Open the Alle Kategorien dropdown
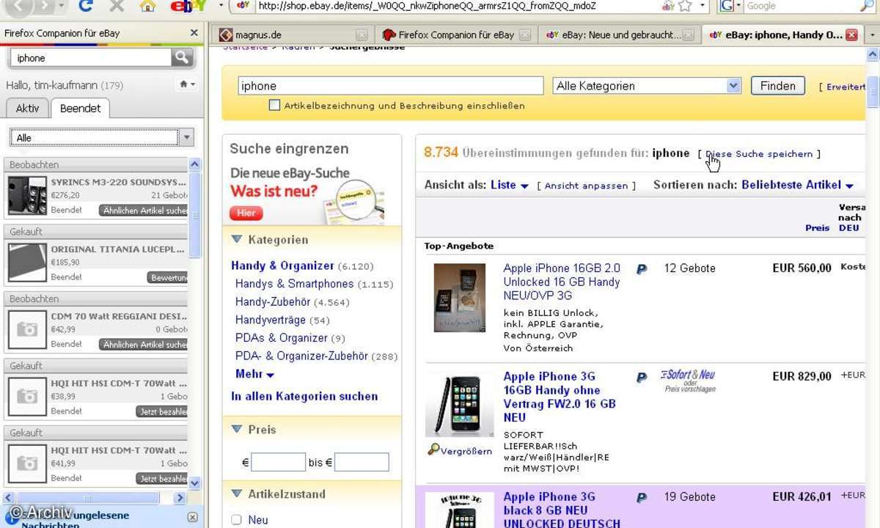This screenshot has width=880, height=528. (647, 86)
